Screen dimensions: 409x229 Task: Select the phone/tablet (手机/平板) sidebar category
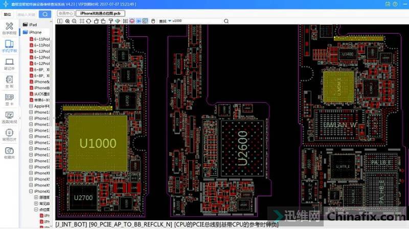(9, 47)
